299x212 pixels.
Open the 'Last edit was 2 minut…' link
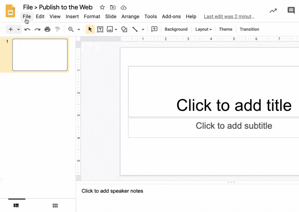pyautogui.click(x=229, y=16)
